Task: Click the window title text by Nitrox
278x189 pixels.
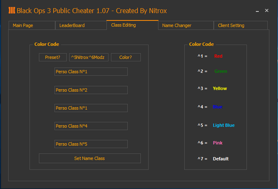Action: [92, 11]
